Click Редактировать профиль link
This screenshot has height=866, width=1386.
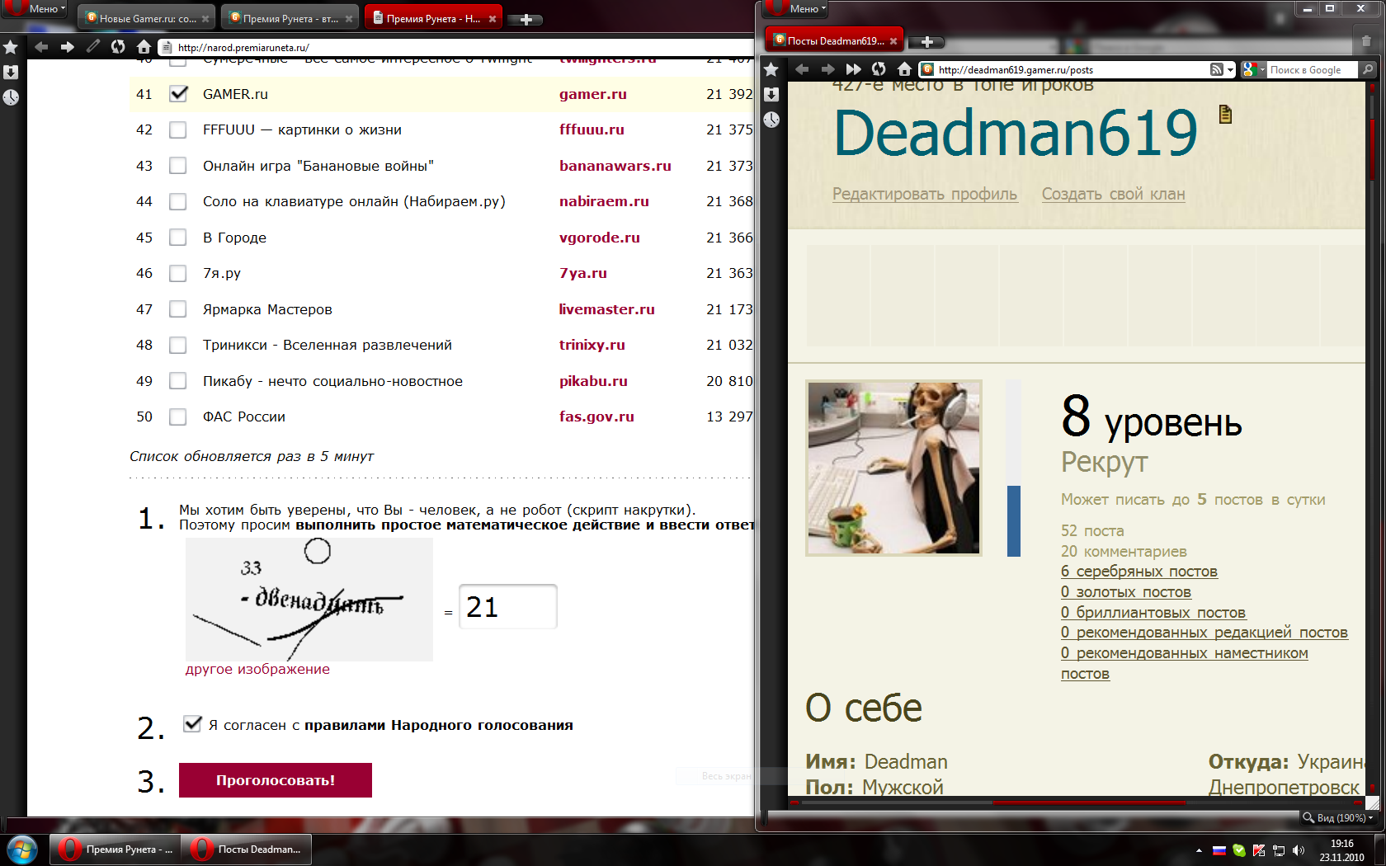pyautogui.click(x=925, y=194)
